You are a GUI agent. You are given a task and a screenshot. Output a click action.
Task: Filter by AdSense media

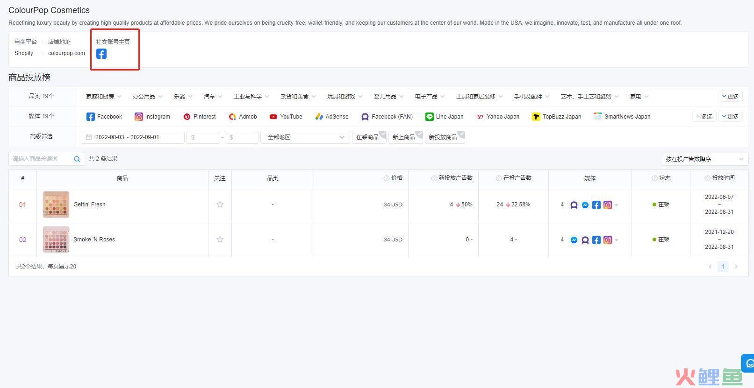tap(332, 117)
